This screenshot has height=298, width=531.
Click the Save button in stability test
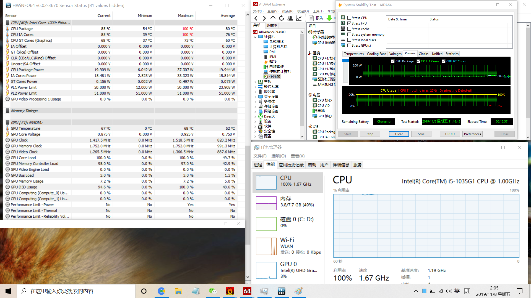click(421, 134)
